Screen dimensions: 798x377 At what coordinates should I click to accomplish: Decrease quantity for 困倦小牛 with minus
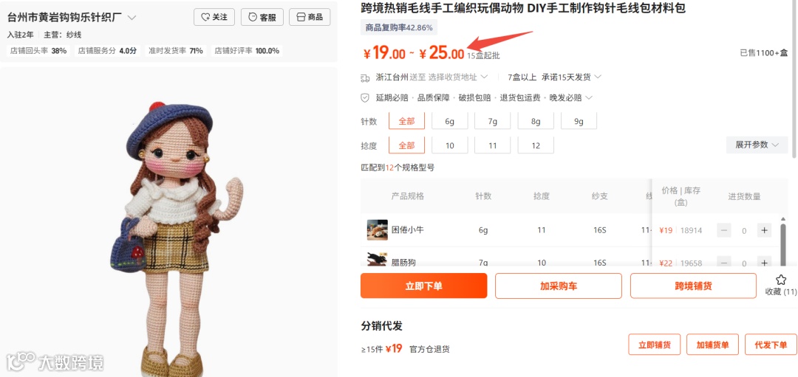(x=724, y=230)
